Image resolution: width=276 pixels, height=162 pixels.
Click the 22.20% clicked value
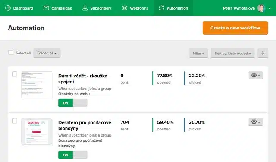click(197, 76)
